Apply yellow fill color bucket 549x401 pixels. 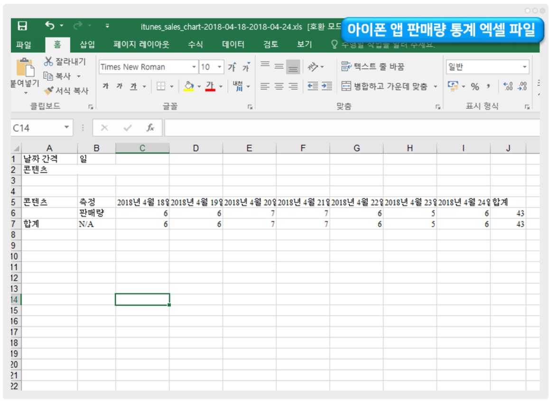189,86
